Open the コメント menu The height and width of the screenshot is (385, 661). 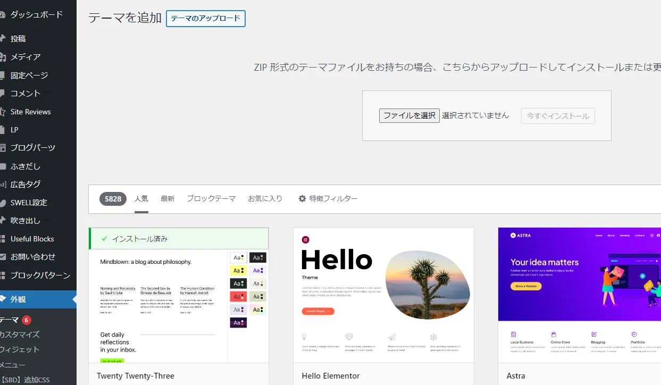click(26, 93)
